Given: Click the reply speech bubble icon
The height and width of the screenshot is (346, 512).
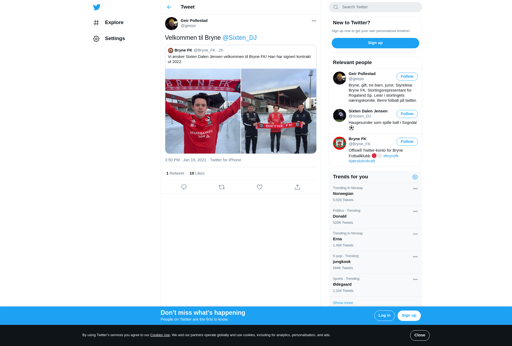Looking at the screenshot, I should [x=184, y=187].
